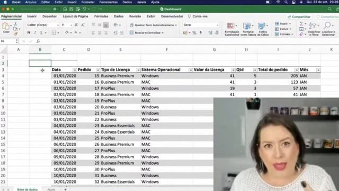The height and width of the screenshot is (191, 339).
Task: Open the Valor da Licença filter dropdown
Action: (233, 70)
